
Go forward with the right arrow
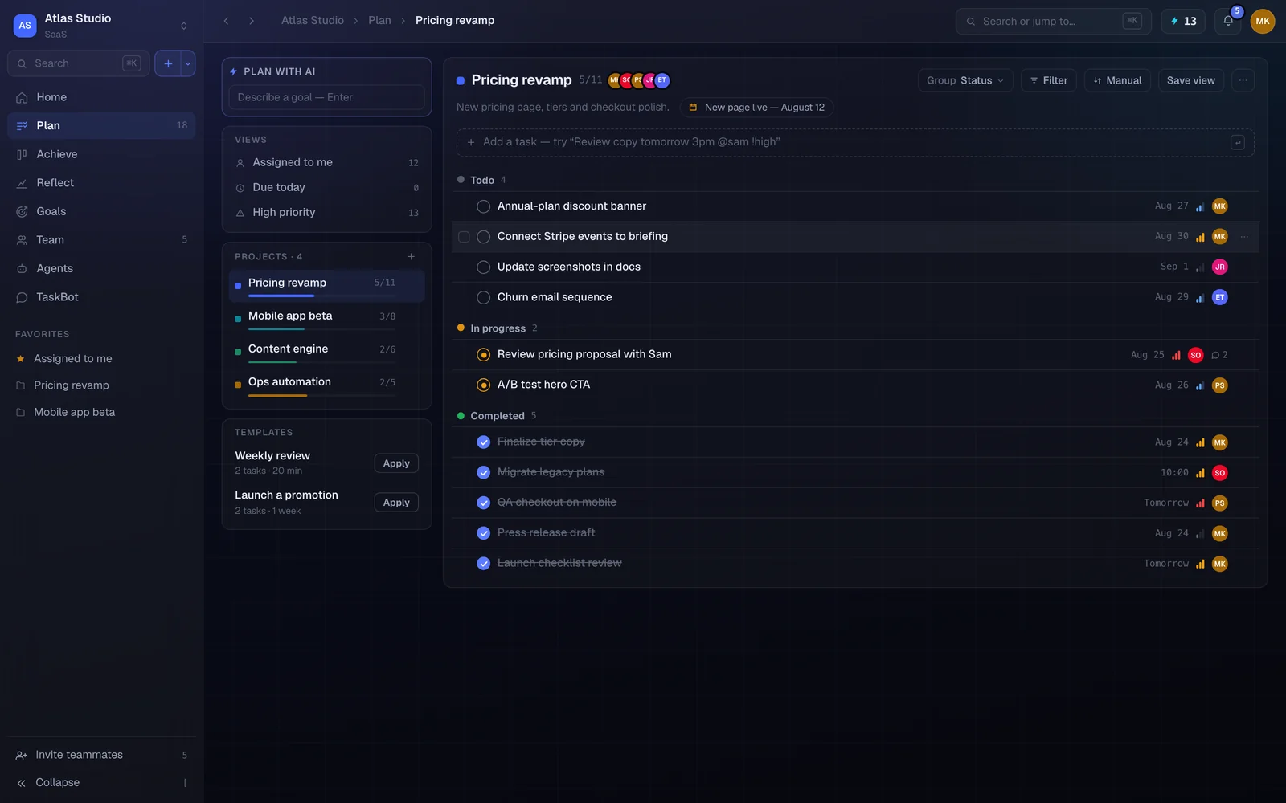pos(252,21)
